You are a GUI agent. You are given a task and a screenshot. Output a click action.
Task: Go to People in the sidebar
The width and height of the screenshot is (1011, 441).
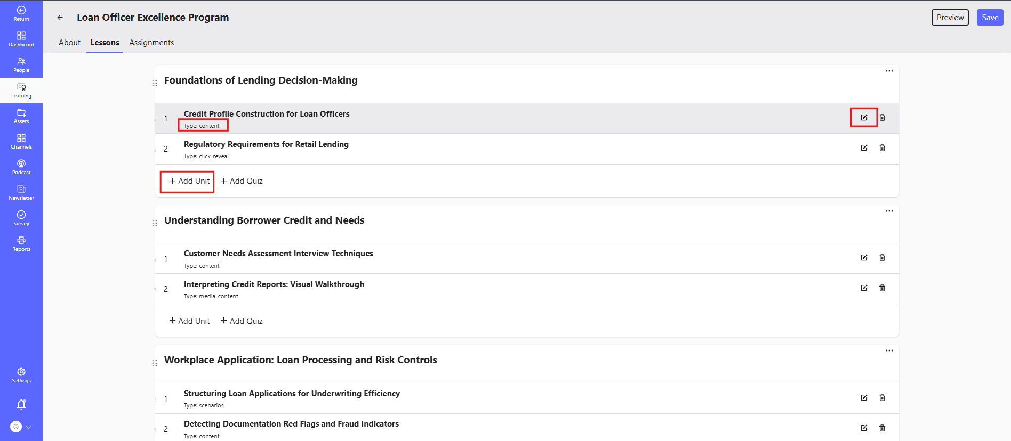tap(21, 64)
